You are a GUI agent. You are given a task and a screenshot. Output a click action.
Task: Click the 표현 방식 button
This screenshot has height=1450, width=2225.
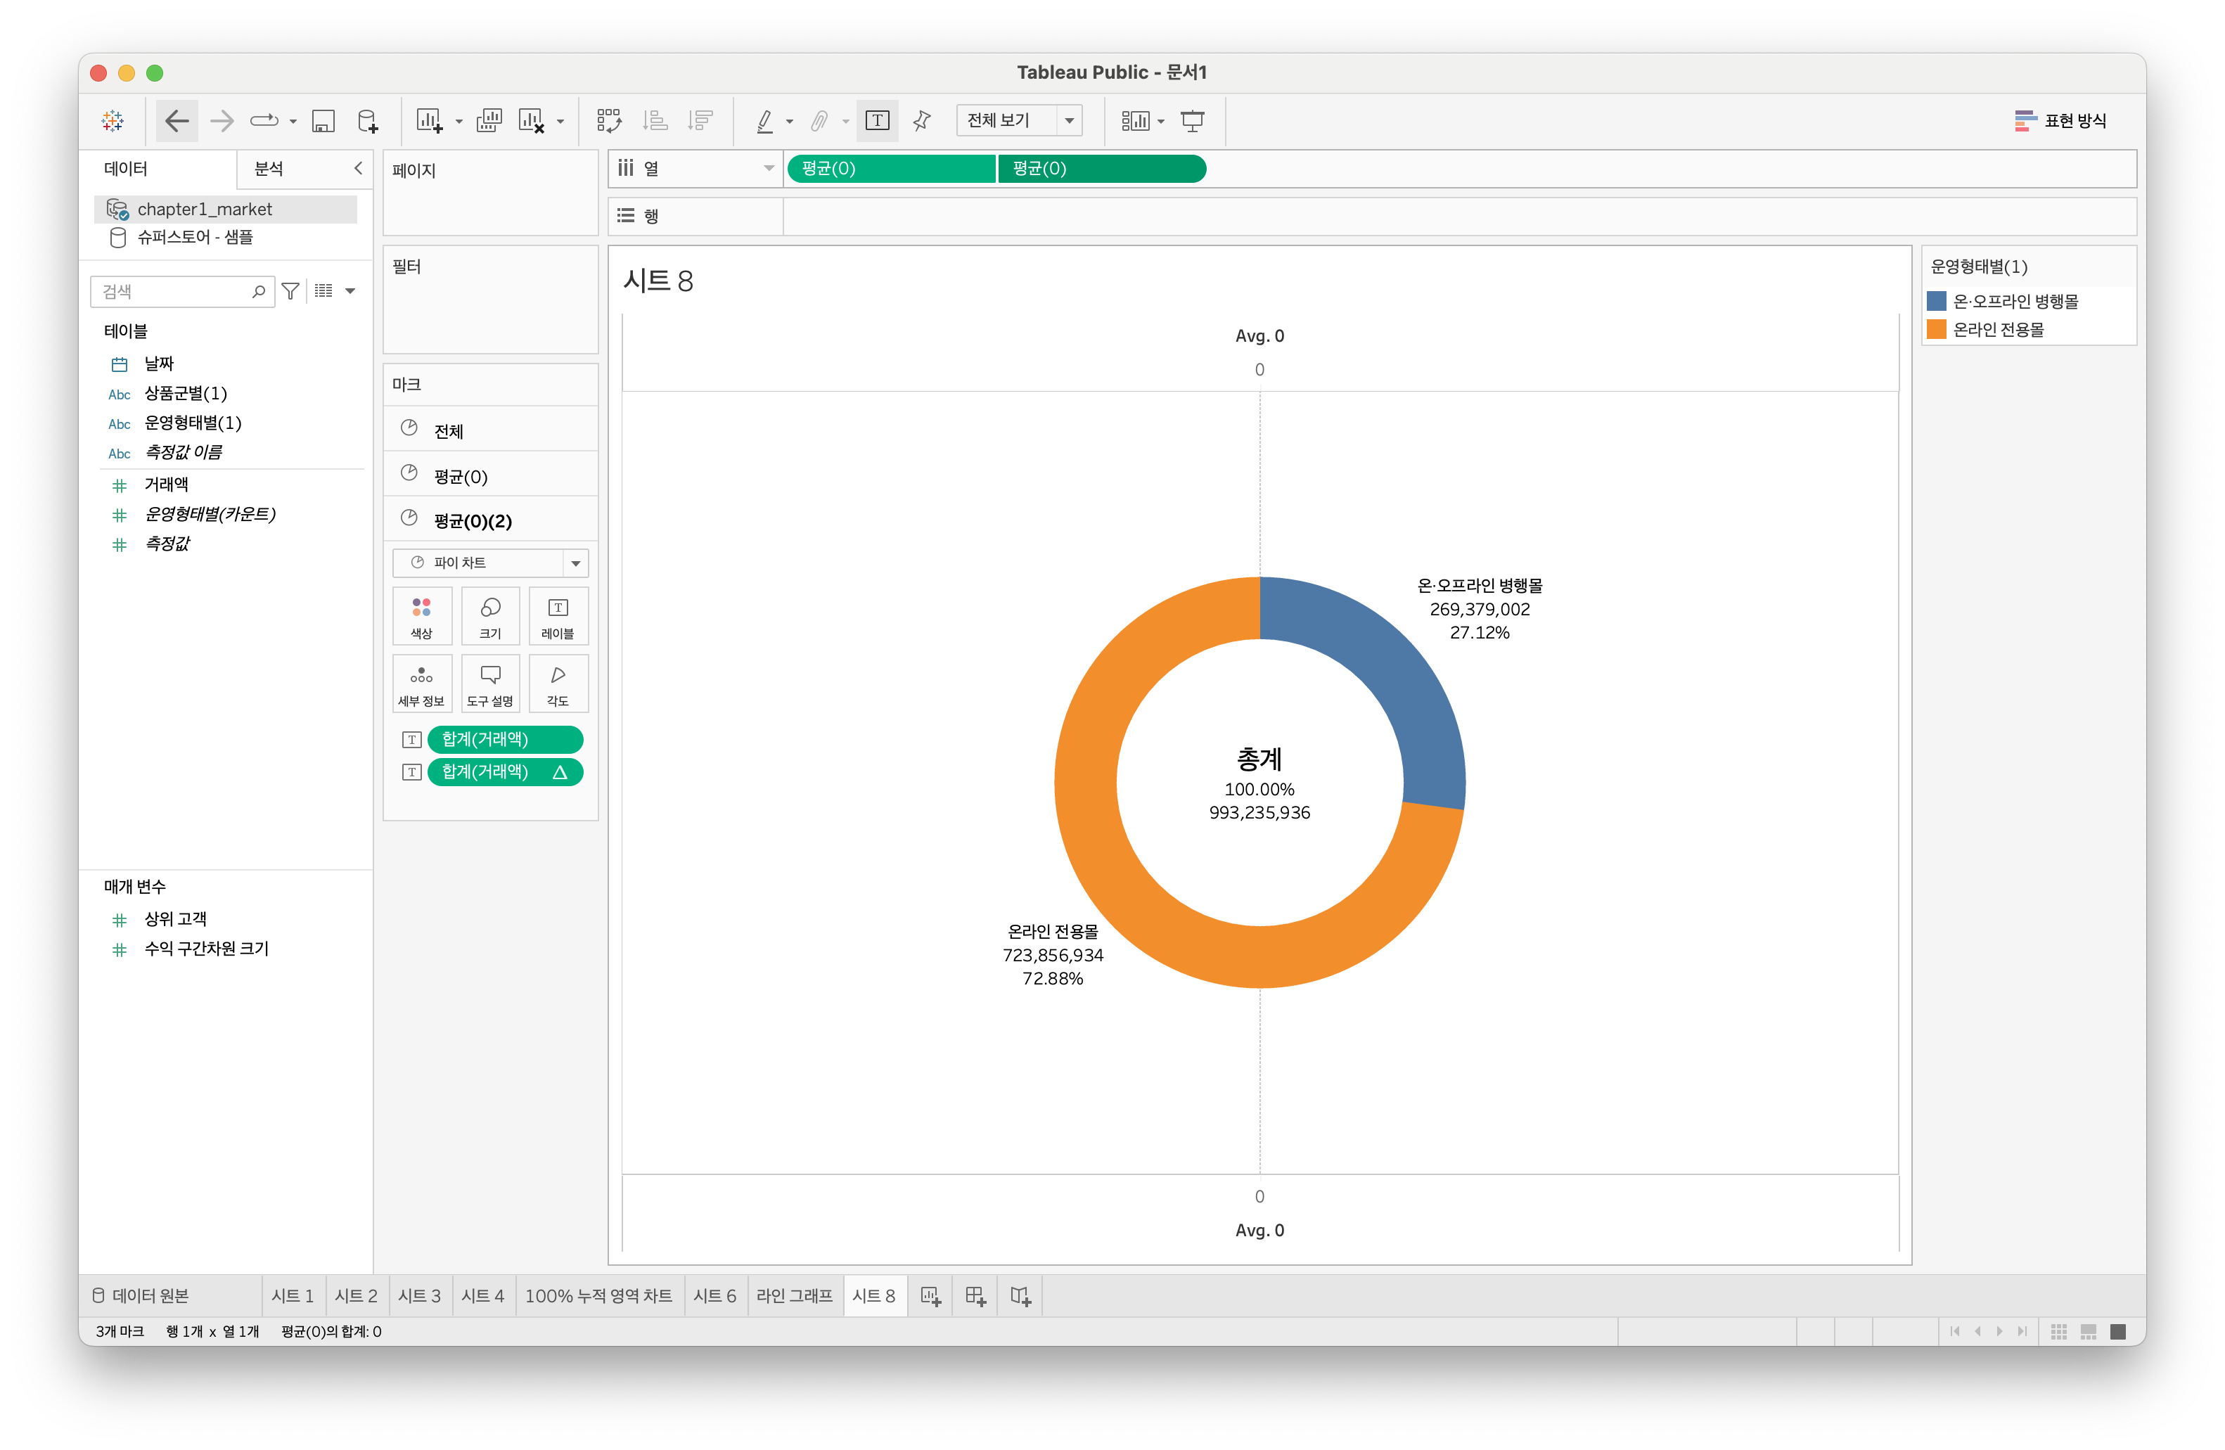click(x=2060, y=121)
